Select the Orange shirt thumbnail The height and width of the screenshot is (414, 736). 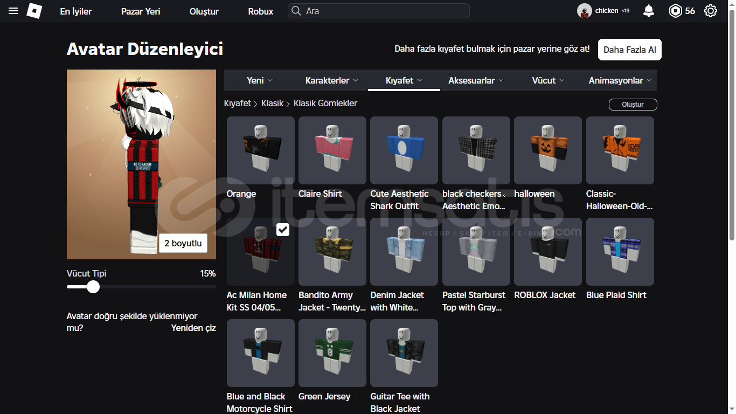tap(261, 150)
